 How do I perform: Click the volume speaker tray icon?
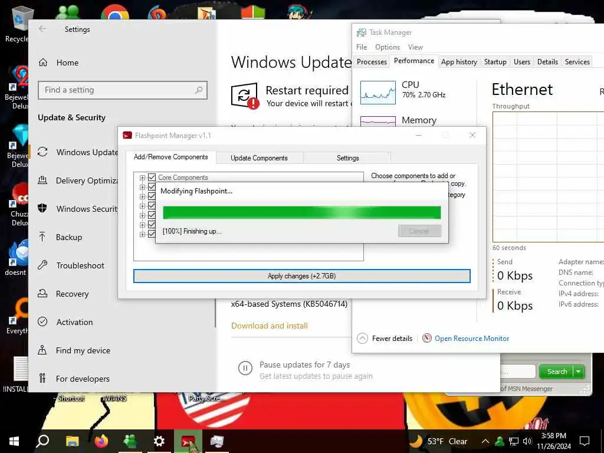(x=527, y=441)
